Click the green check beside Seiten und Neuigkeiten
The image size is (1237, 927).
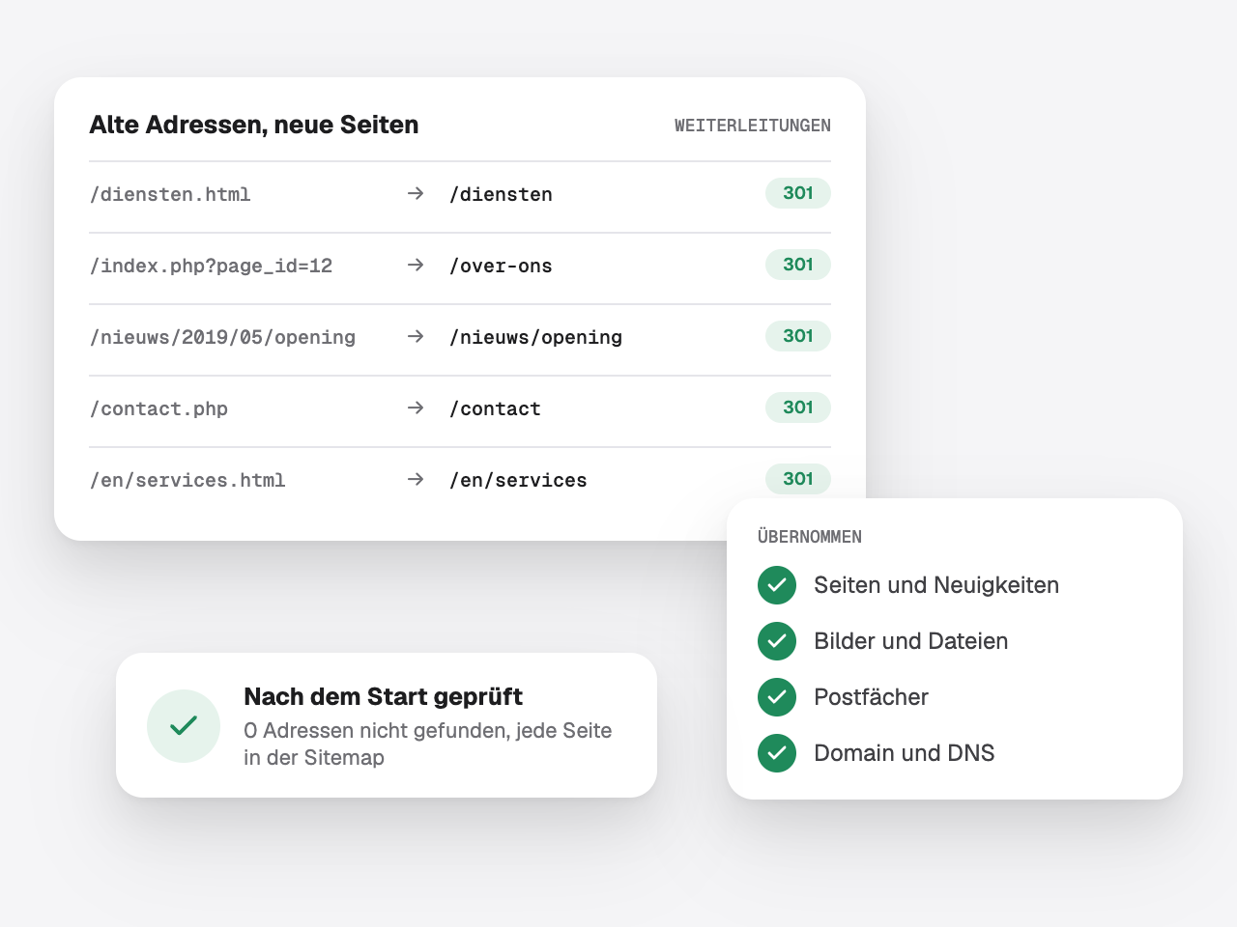pos(777,585)
